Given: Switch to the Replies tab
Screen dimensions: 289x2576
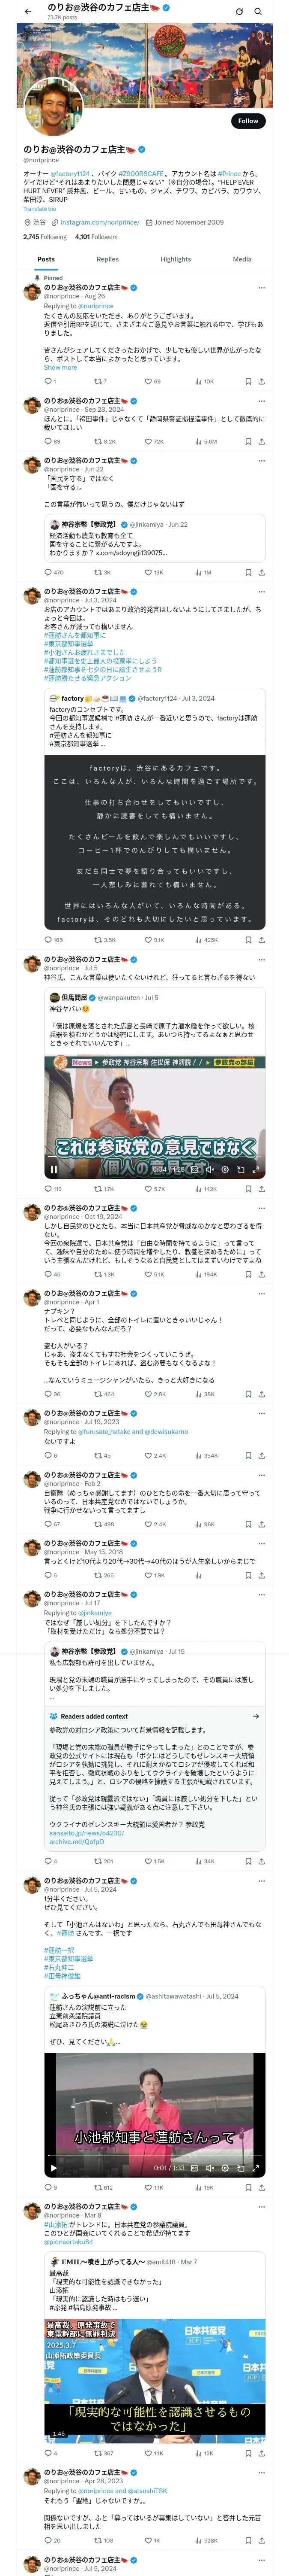Looking at the screenshot, I should coord(107,259).
